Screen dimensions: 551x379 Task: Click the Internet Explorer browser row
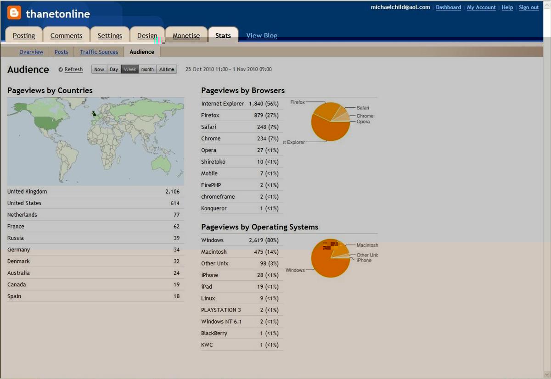242,104
